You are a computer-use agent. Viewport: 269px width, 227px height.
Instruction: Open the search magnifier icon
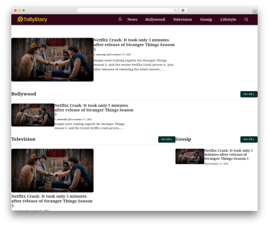point(246,19)
